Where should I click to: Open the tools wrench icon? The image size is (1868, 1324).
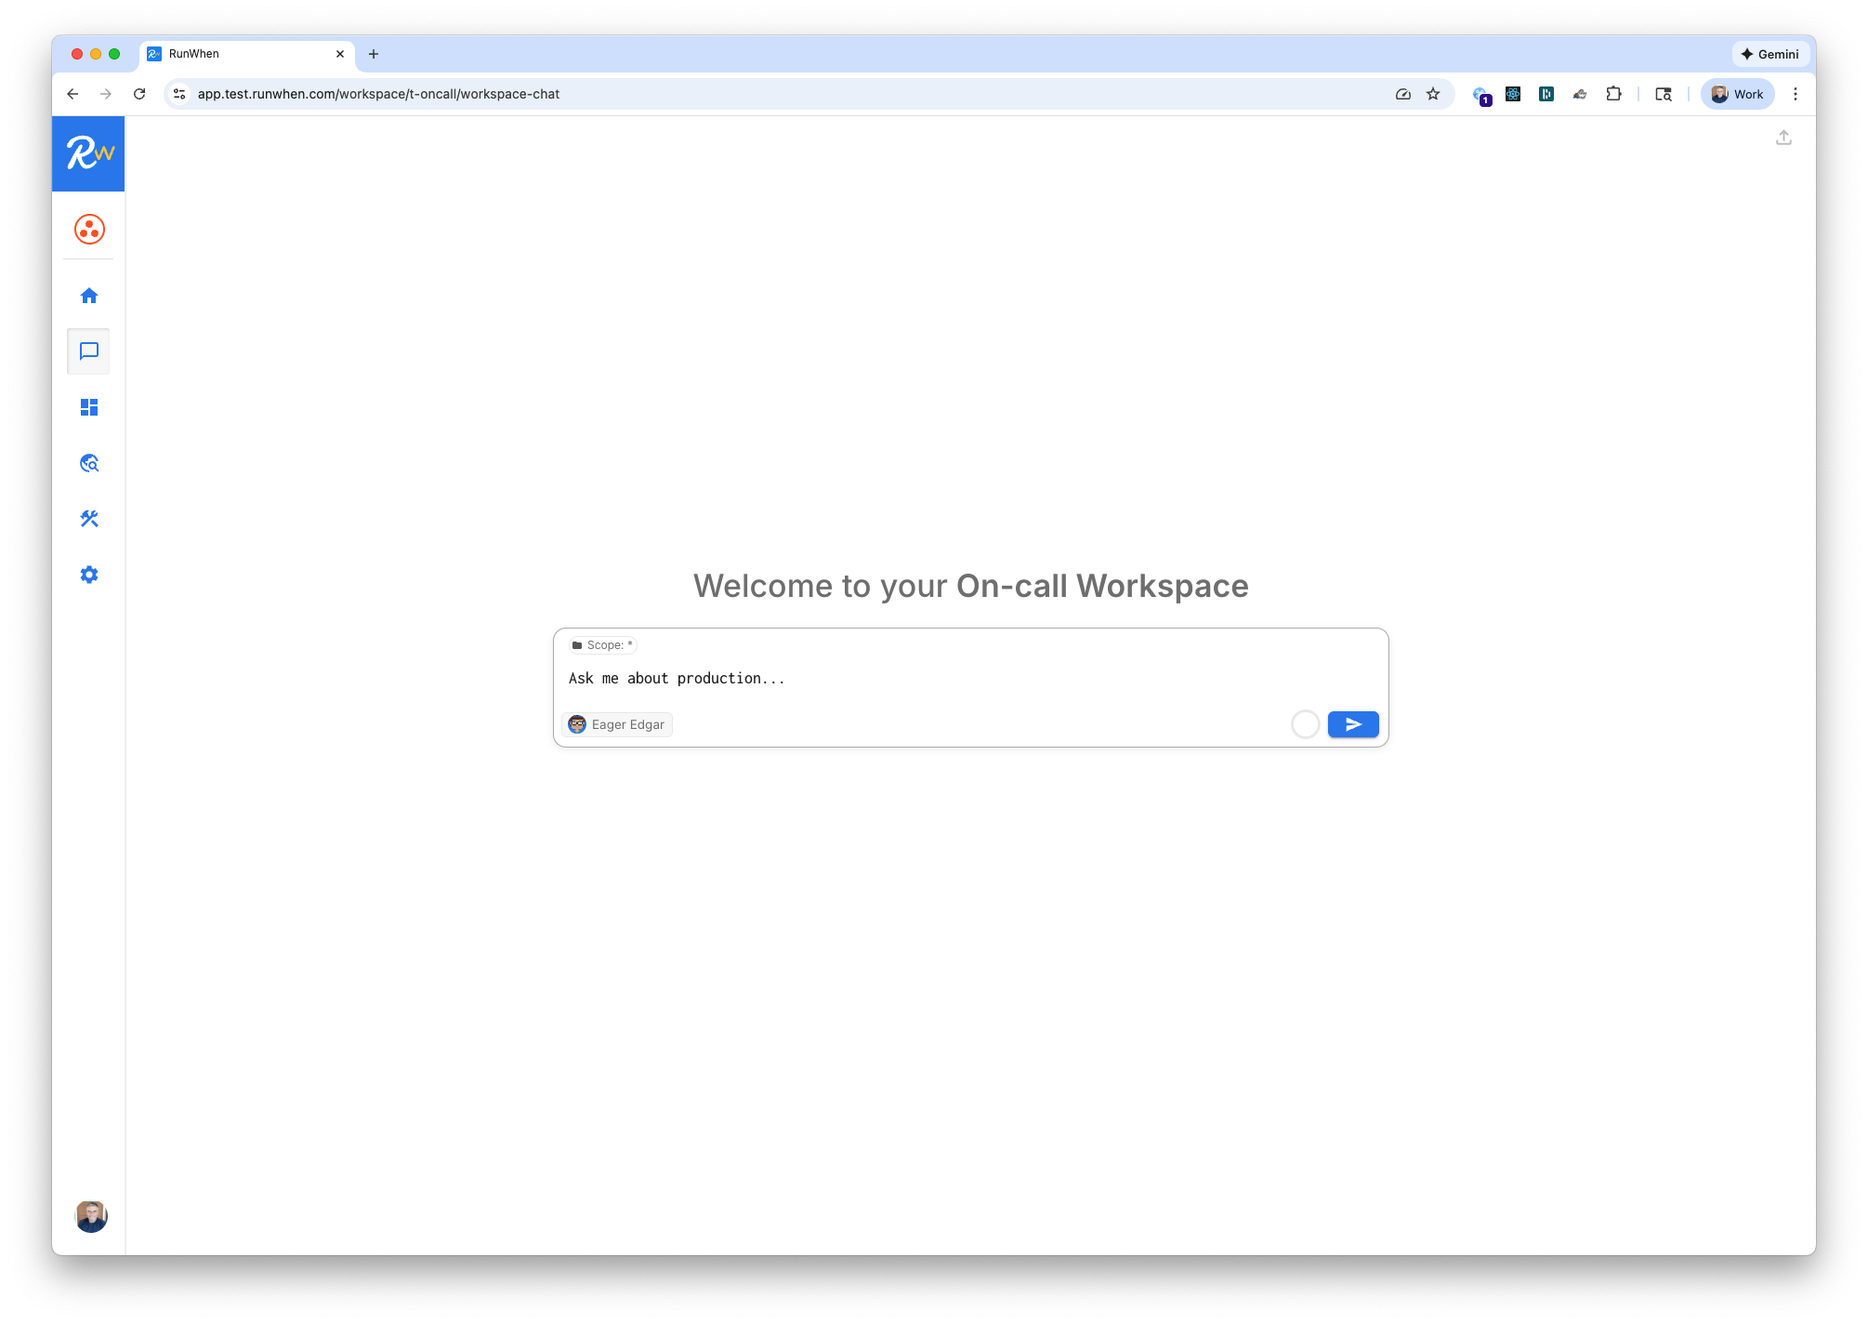click(89, 519)
